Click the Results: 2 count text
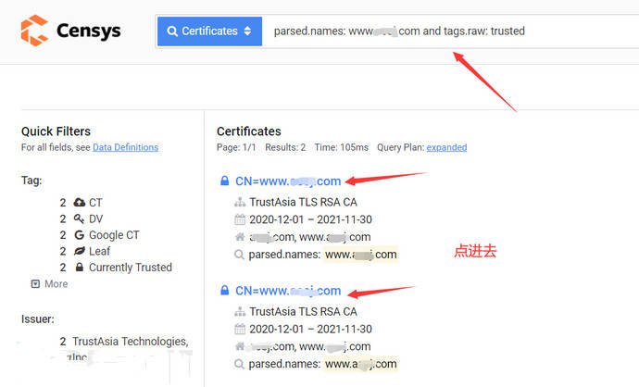This screenshot has height=387, width=639. pos(285,147)
